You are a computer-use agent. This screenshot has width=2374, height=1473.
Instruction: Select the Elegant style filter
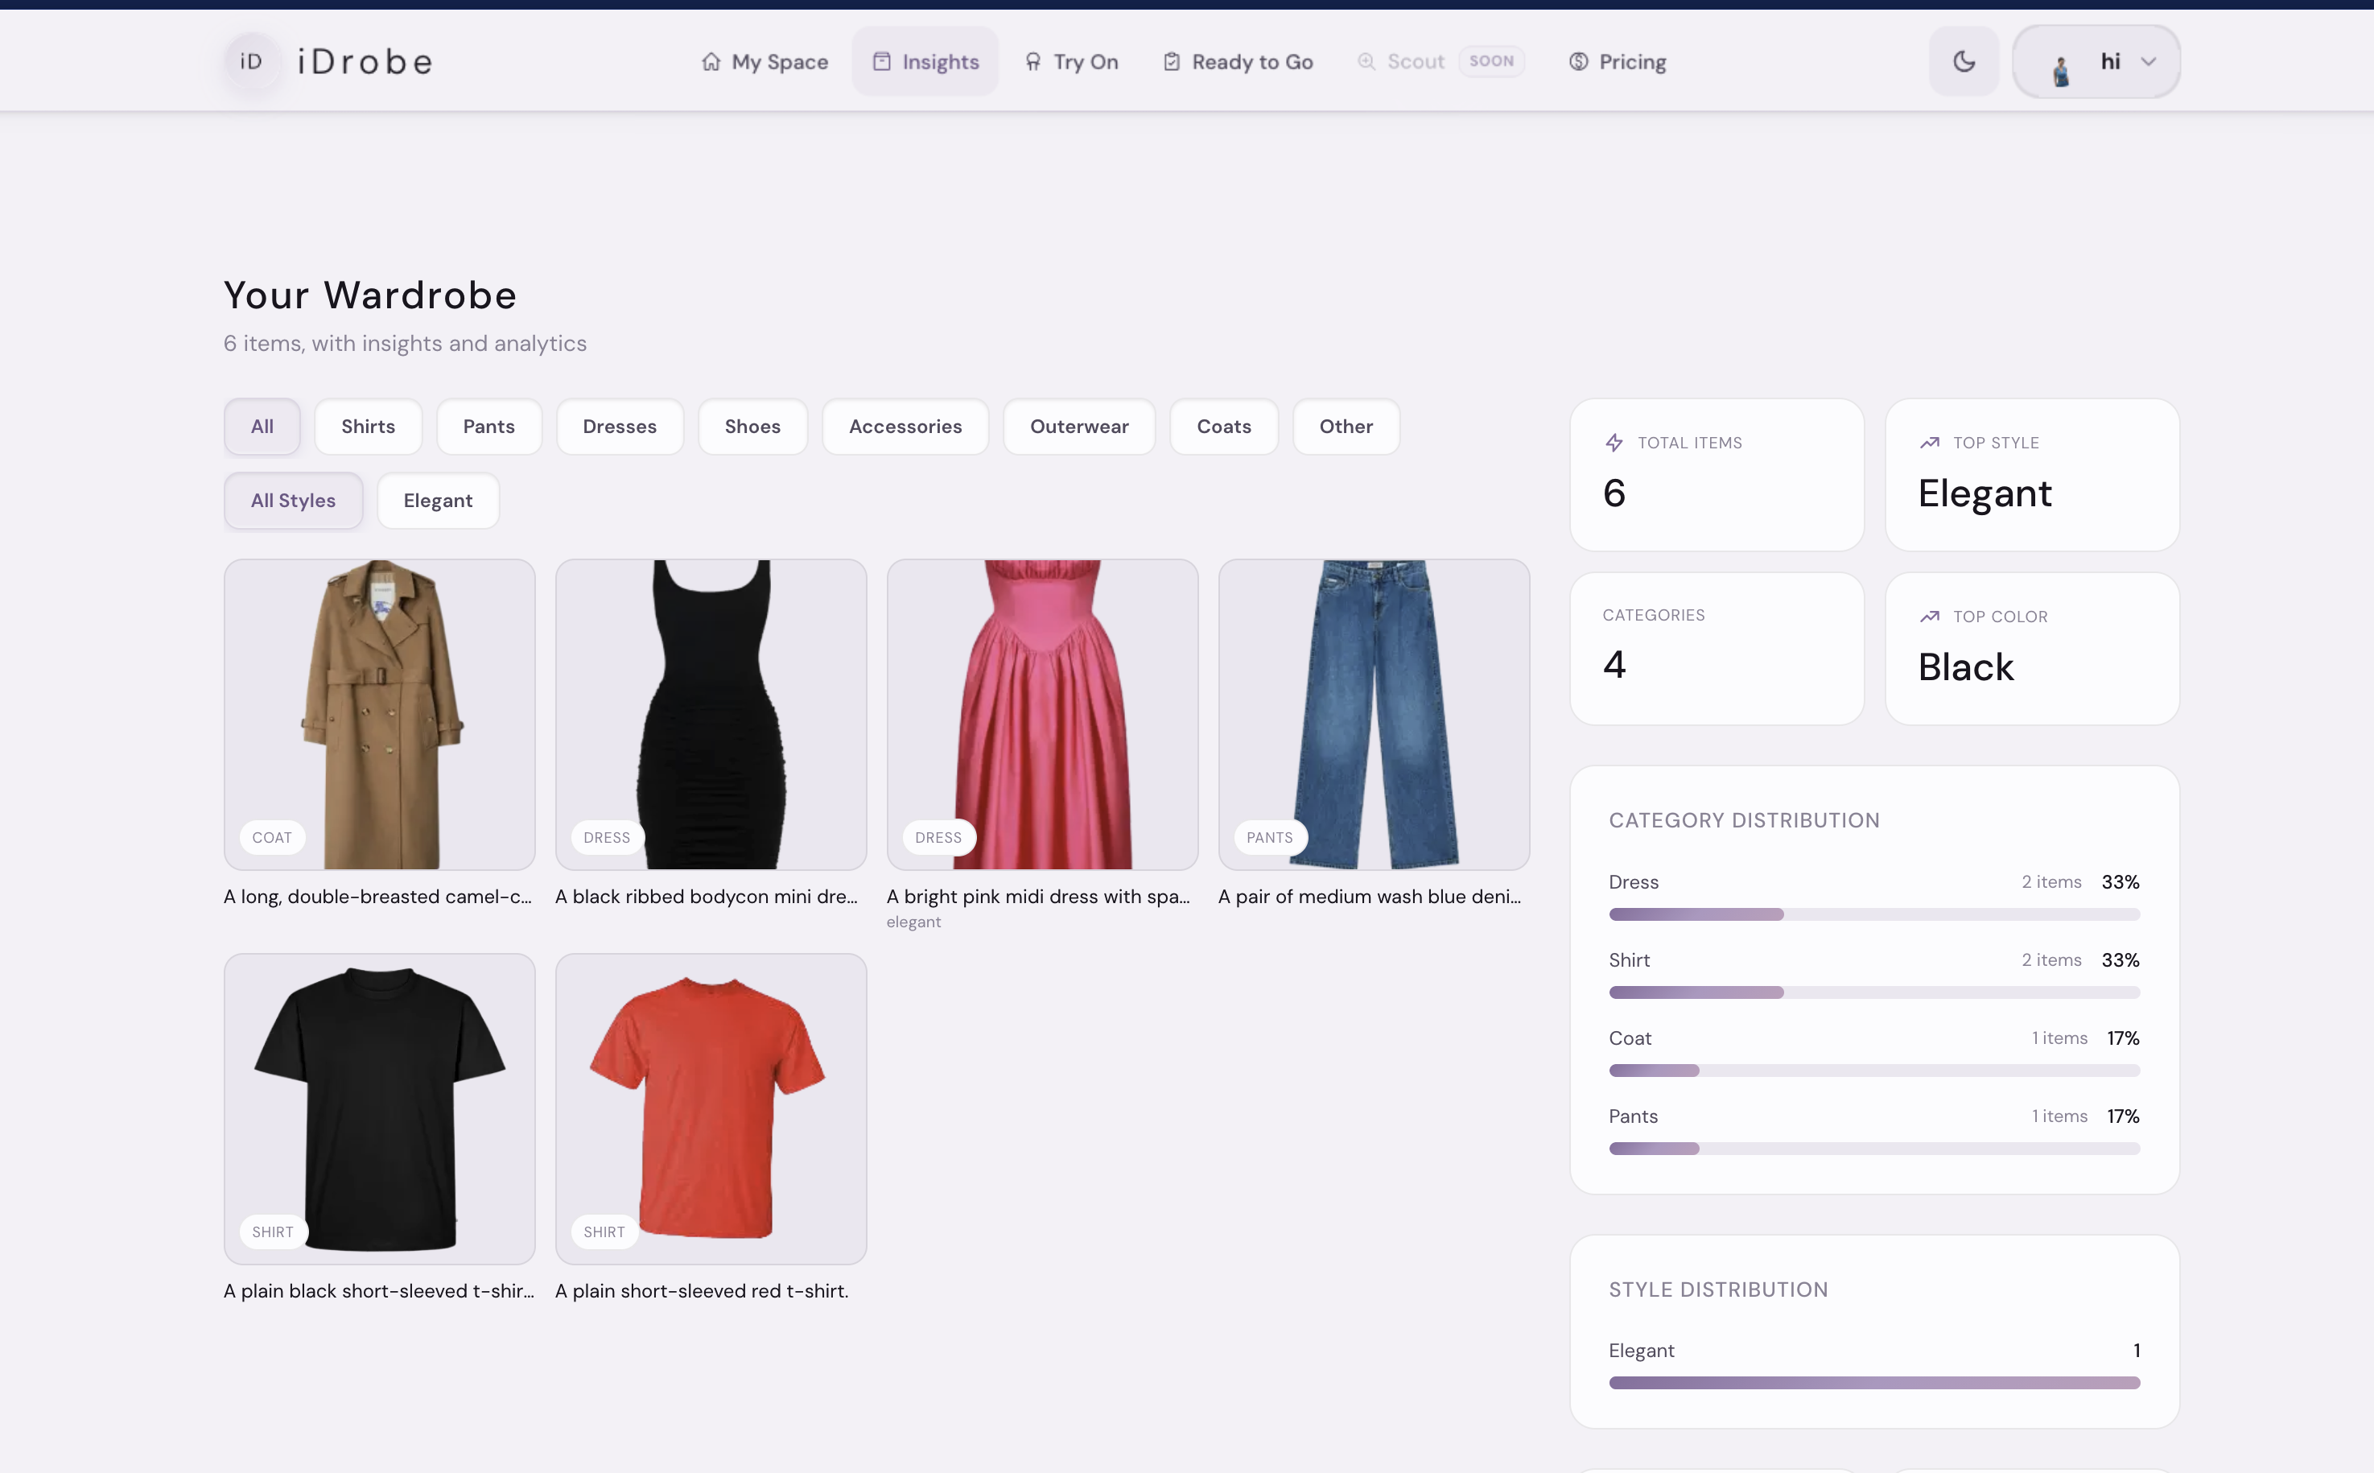coord(439,501)
